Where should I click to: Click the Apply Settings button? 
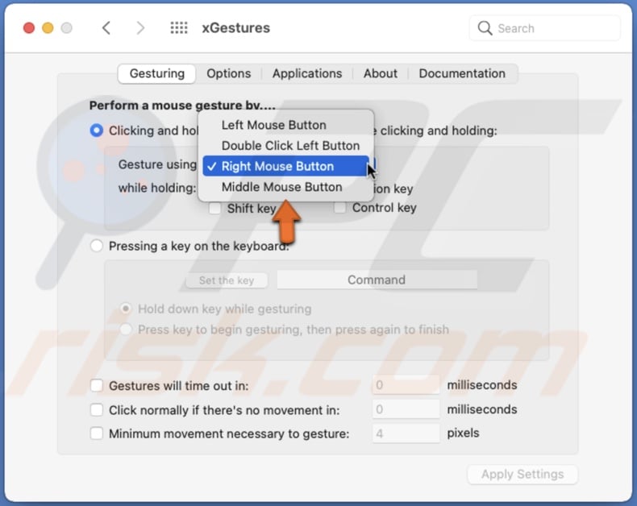(523, 475)
